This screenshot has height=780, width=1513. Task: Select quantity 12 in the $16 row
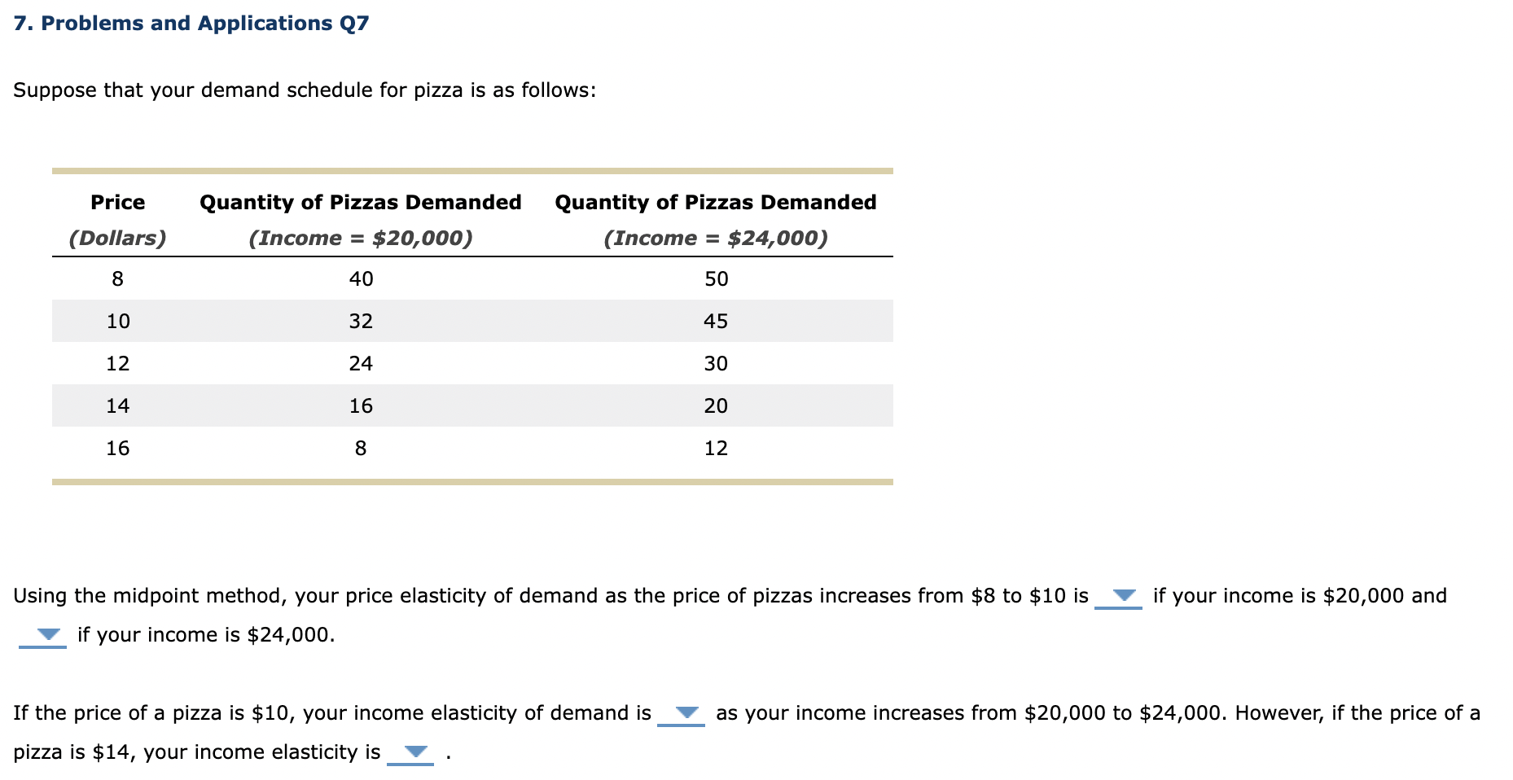coord(716,449)
